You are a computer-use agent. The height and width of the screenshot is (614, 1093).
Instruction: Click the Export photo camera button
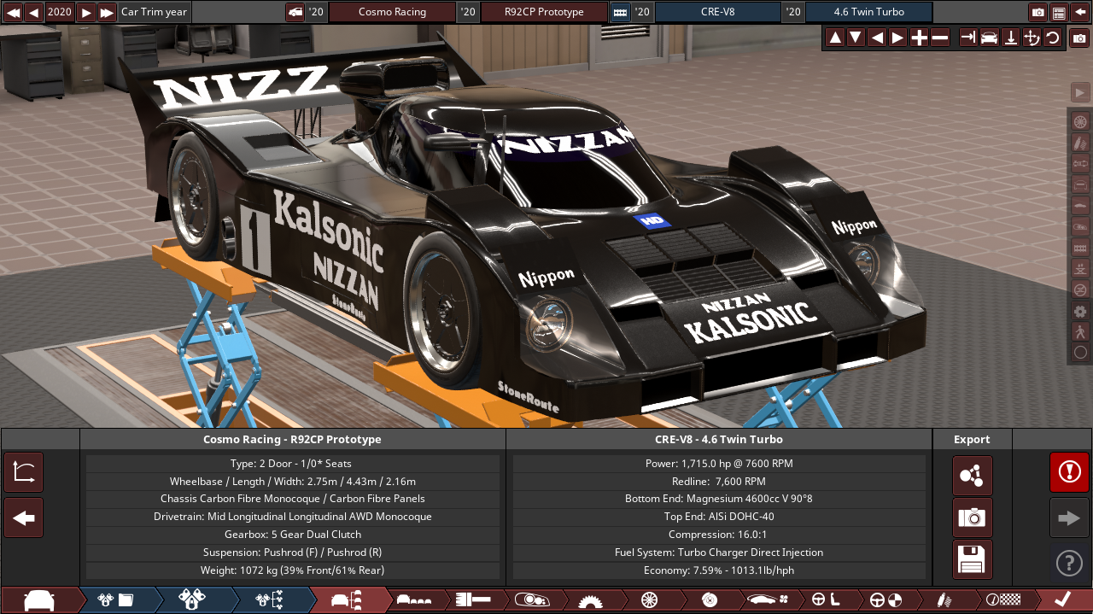pos(973,518)
